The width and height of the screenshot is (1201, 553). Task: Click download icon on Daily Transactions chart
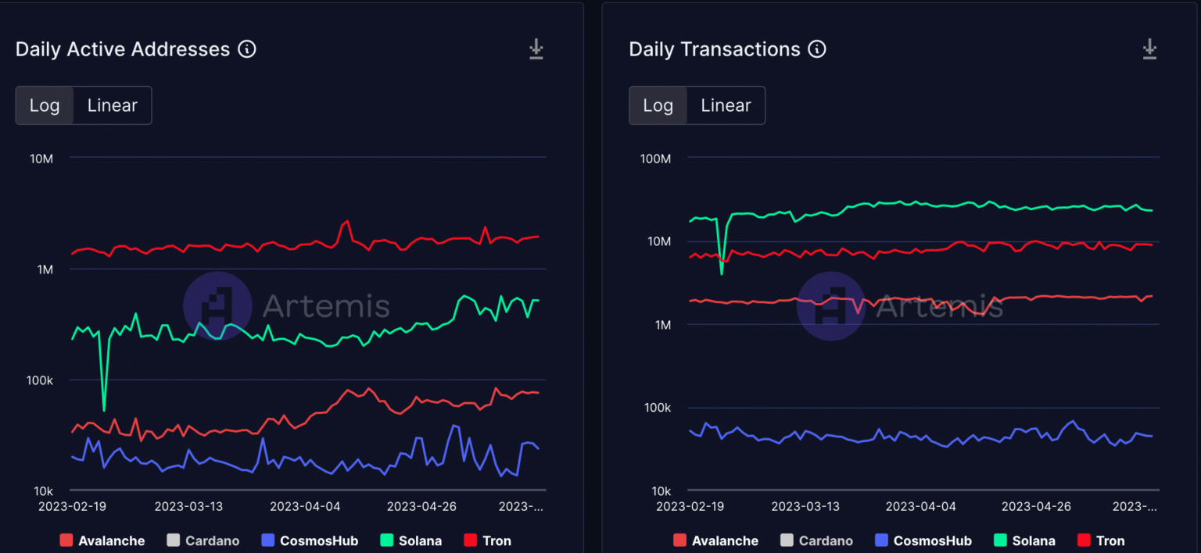point(1149,49)
